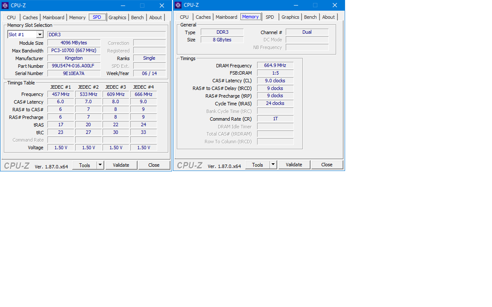The image size is (492, 307).
Task: Switch to Caches tab in left window
Action: click(x=30, y=17)
